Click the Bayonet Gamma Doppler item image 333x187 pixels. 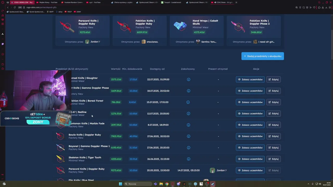click(60, 148)
